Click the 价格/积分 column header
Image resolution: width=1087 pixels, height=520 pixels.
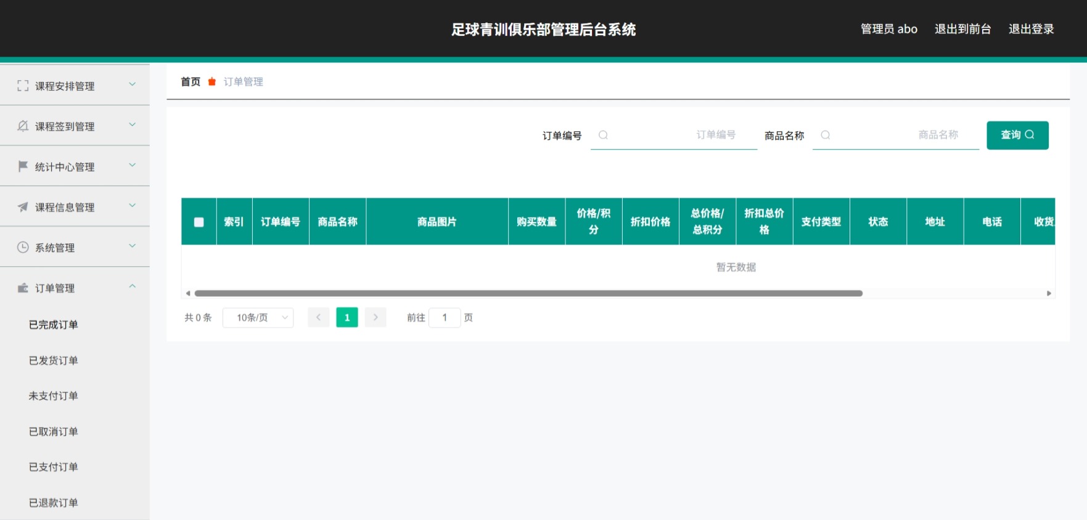pyautogui.click(x=594, y=222)
